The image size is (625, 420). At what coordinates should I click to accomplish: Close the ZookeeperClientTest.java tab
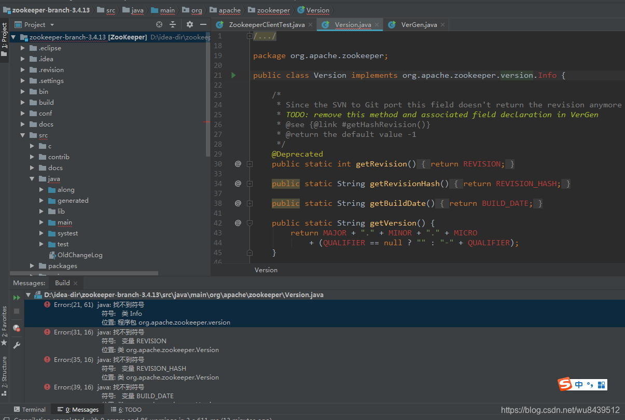(x=310, y=25)
